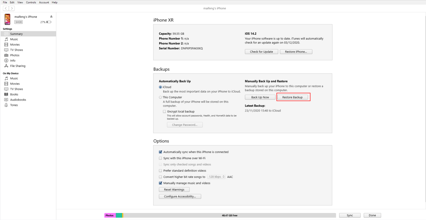Click the iPhone device thumbnail icon
Image resolution: width=426 pixels, height=220 pixels.
point(7,19)
